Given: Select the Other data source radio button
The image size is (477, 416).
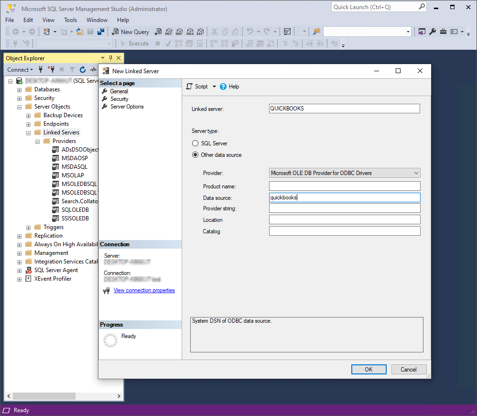Looking at the screenshot, I should 195,154.
